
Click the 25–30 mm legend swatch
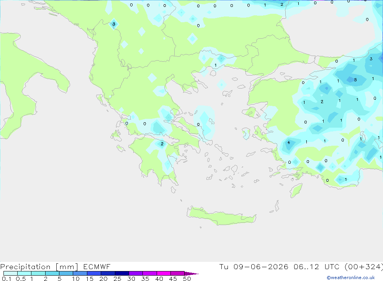(x=122, y=273)
